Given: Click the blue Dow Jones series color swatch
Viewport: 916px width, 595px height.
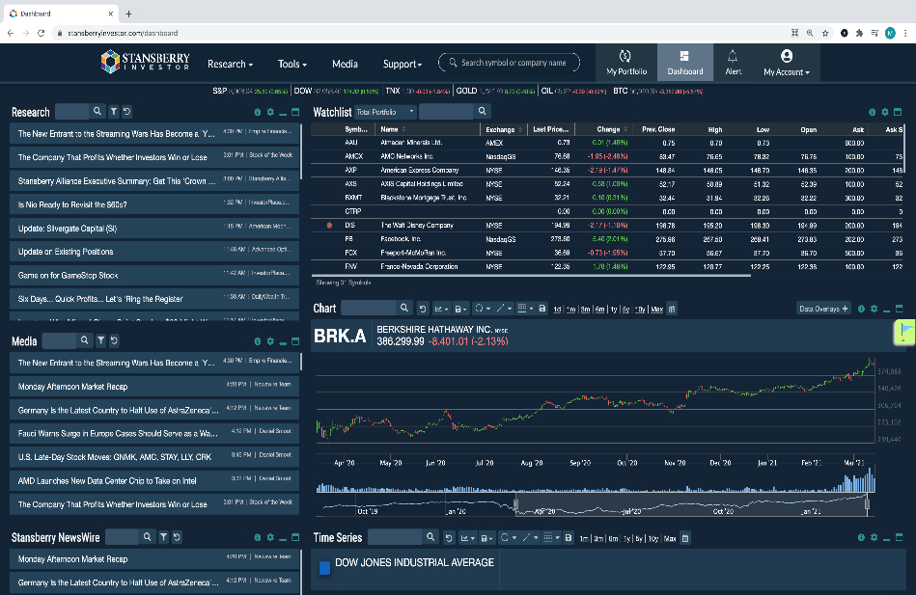Looking at the screenshot, I should click(325, 568).
